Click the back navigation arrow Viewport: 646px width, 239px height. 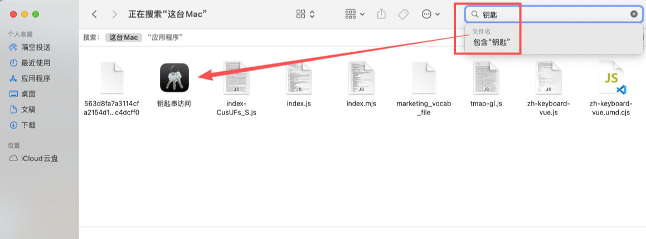[94, 14]
